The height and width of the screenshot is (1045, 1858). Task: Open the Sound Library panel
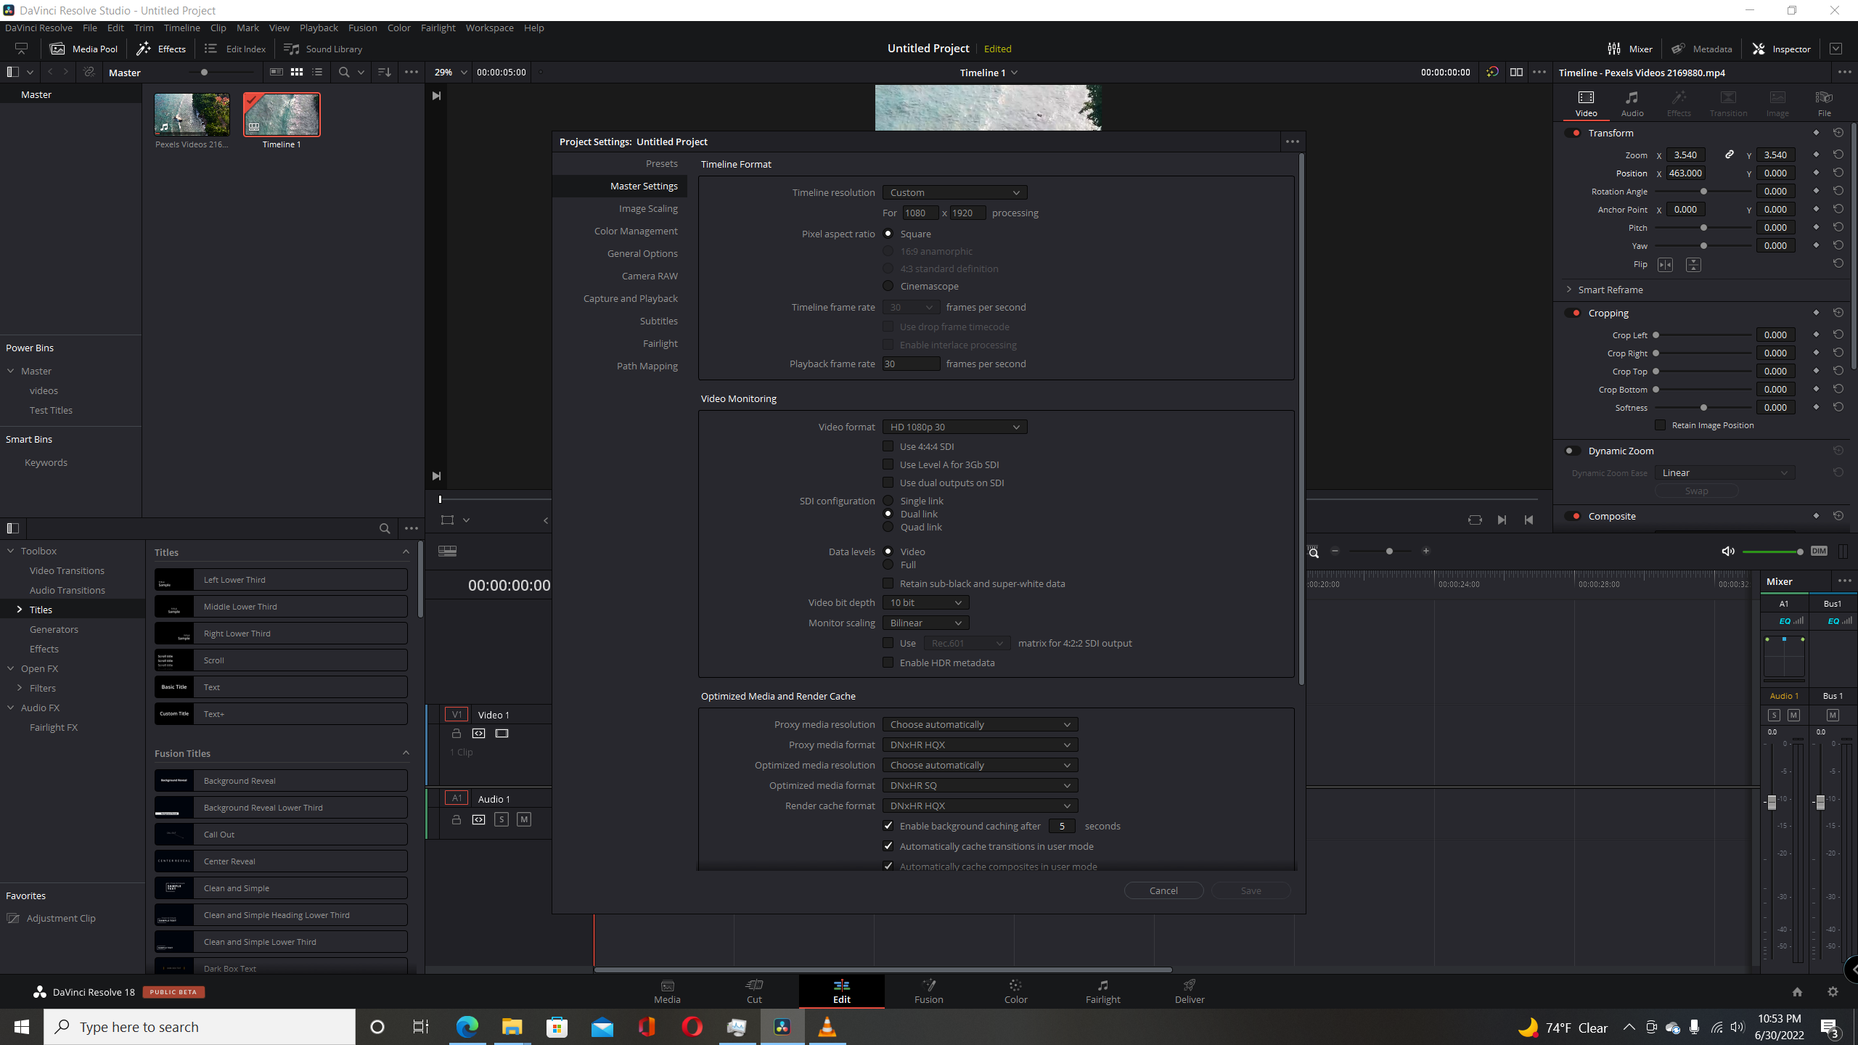[323, 49]
